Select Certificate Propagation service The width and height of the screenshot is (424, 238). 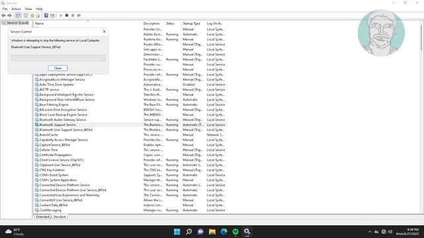[130, 155]
